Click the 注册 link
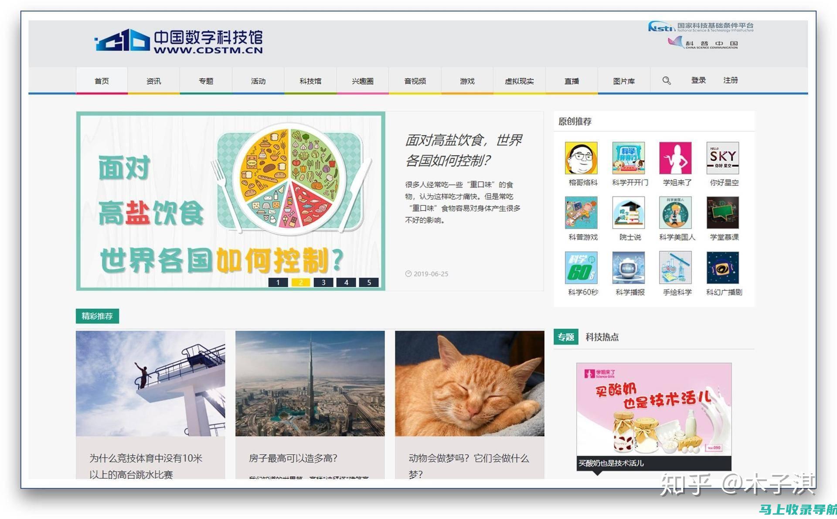The width and height of the screenshot is (837, 519). (731, 81)
